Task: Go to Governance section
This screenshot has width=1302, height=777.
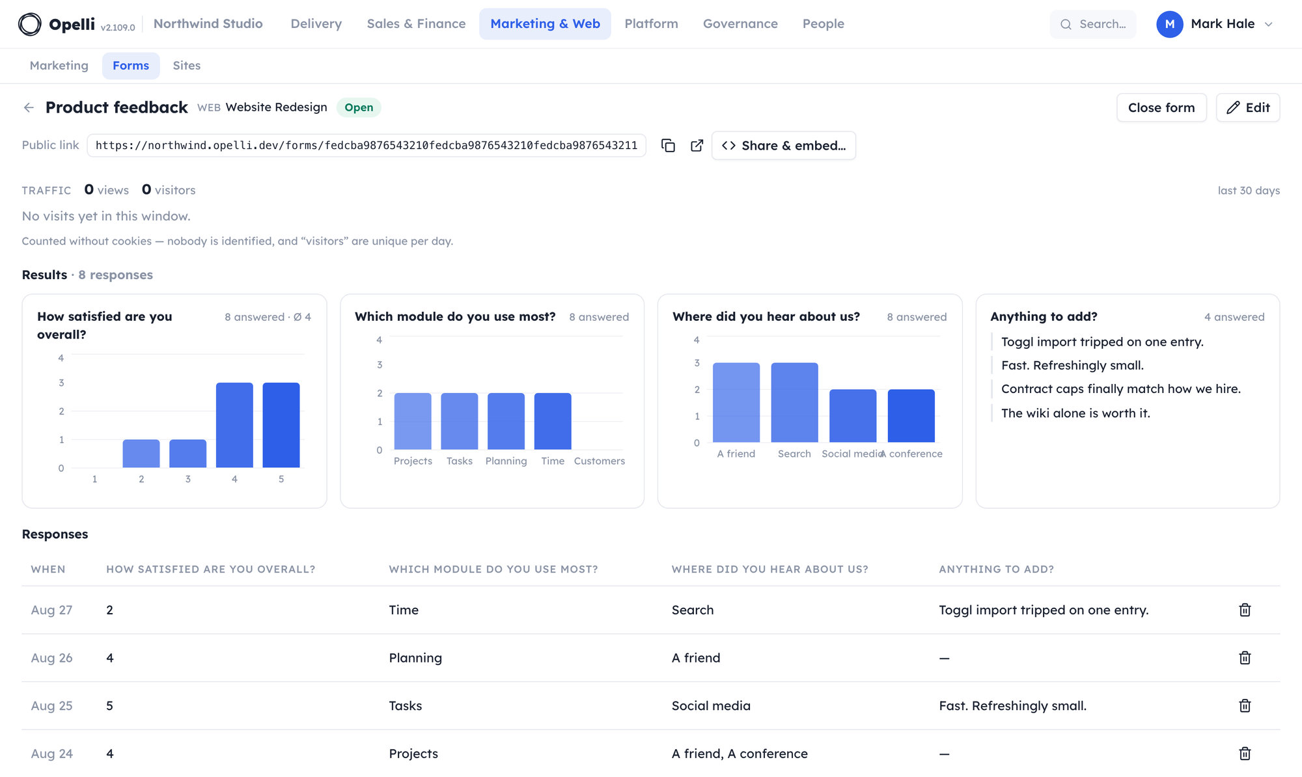Action: tap(740, 24)
